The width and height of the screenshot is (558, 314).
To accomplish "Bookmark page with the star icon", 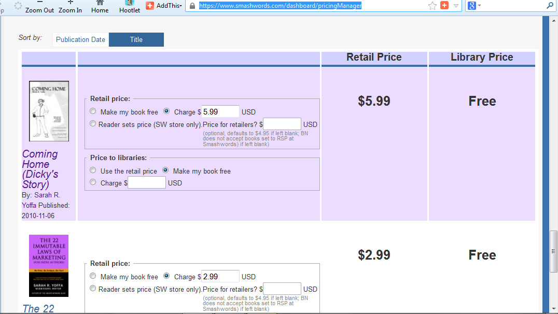I will pyautogui.click(x=433, y=6).
